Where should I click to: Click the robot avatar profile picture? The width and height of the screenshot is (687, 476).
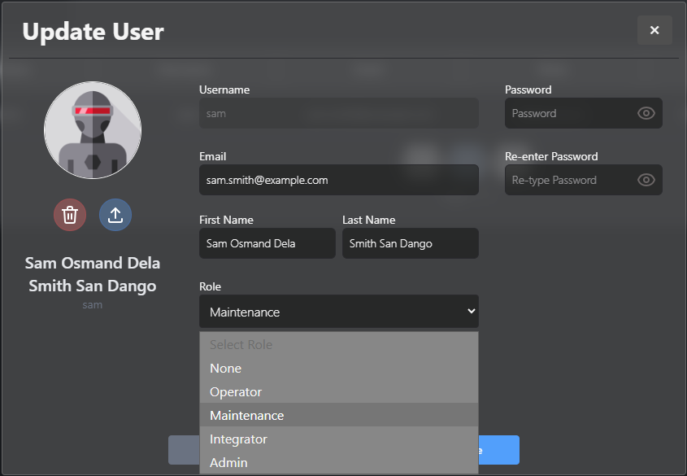click(93, 130)
